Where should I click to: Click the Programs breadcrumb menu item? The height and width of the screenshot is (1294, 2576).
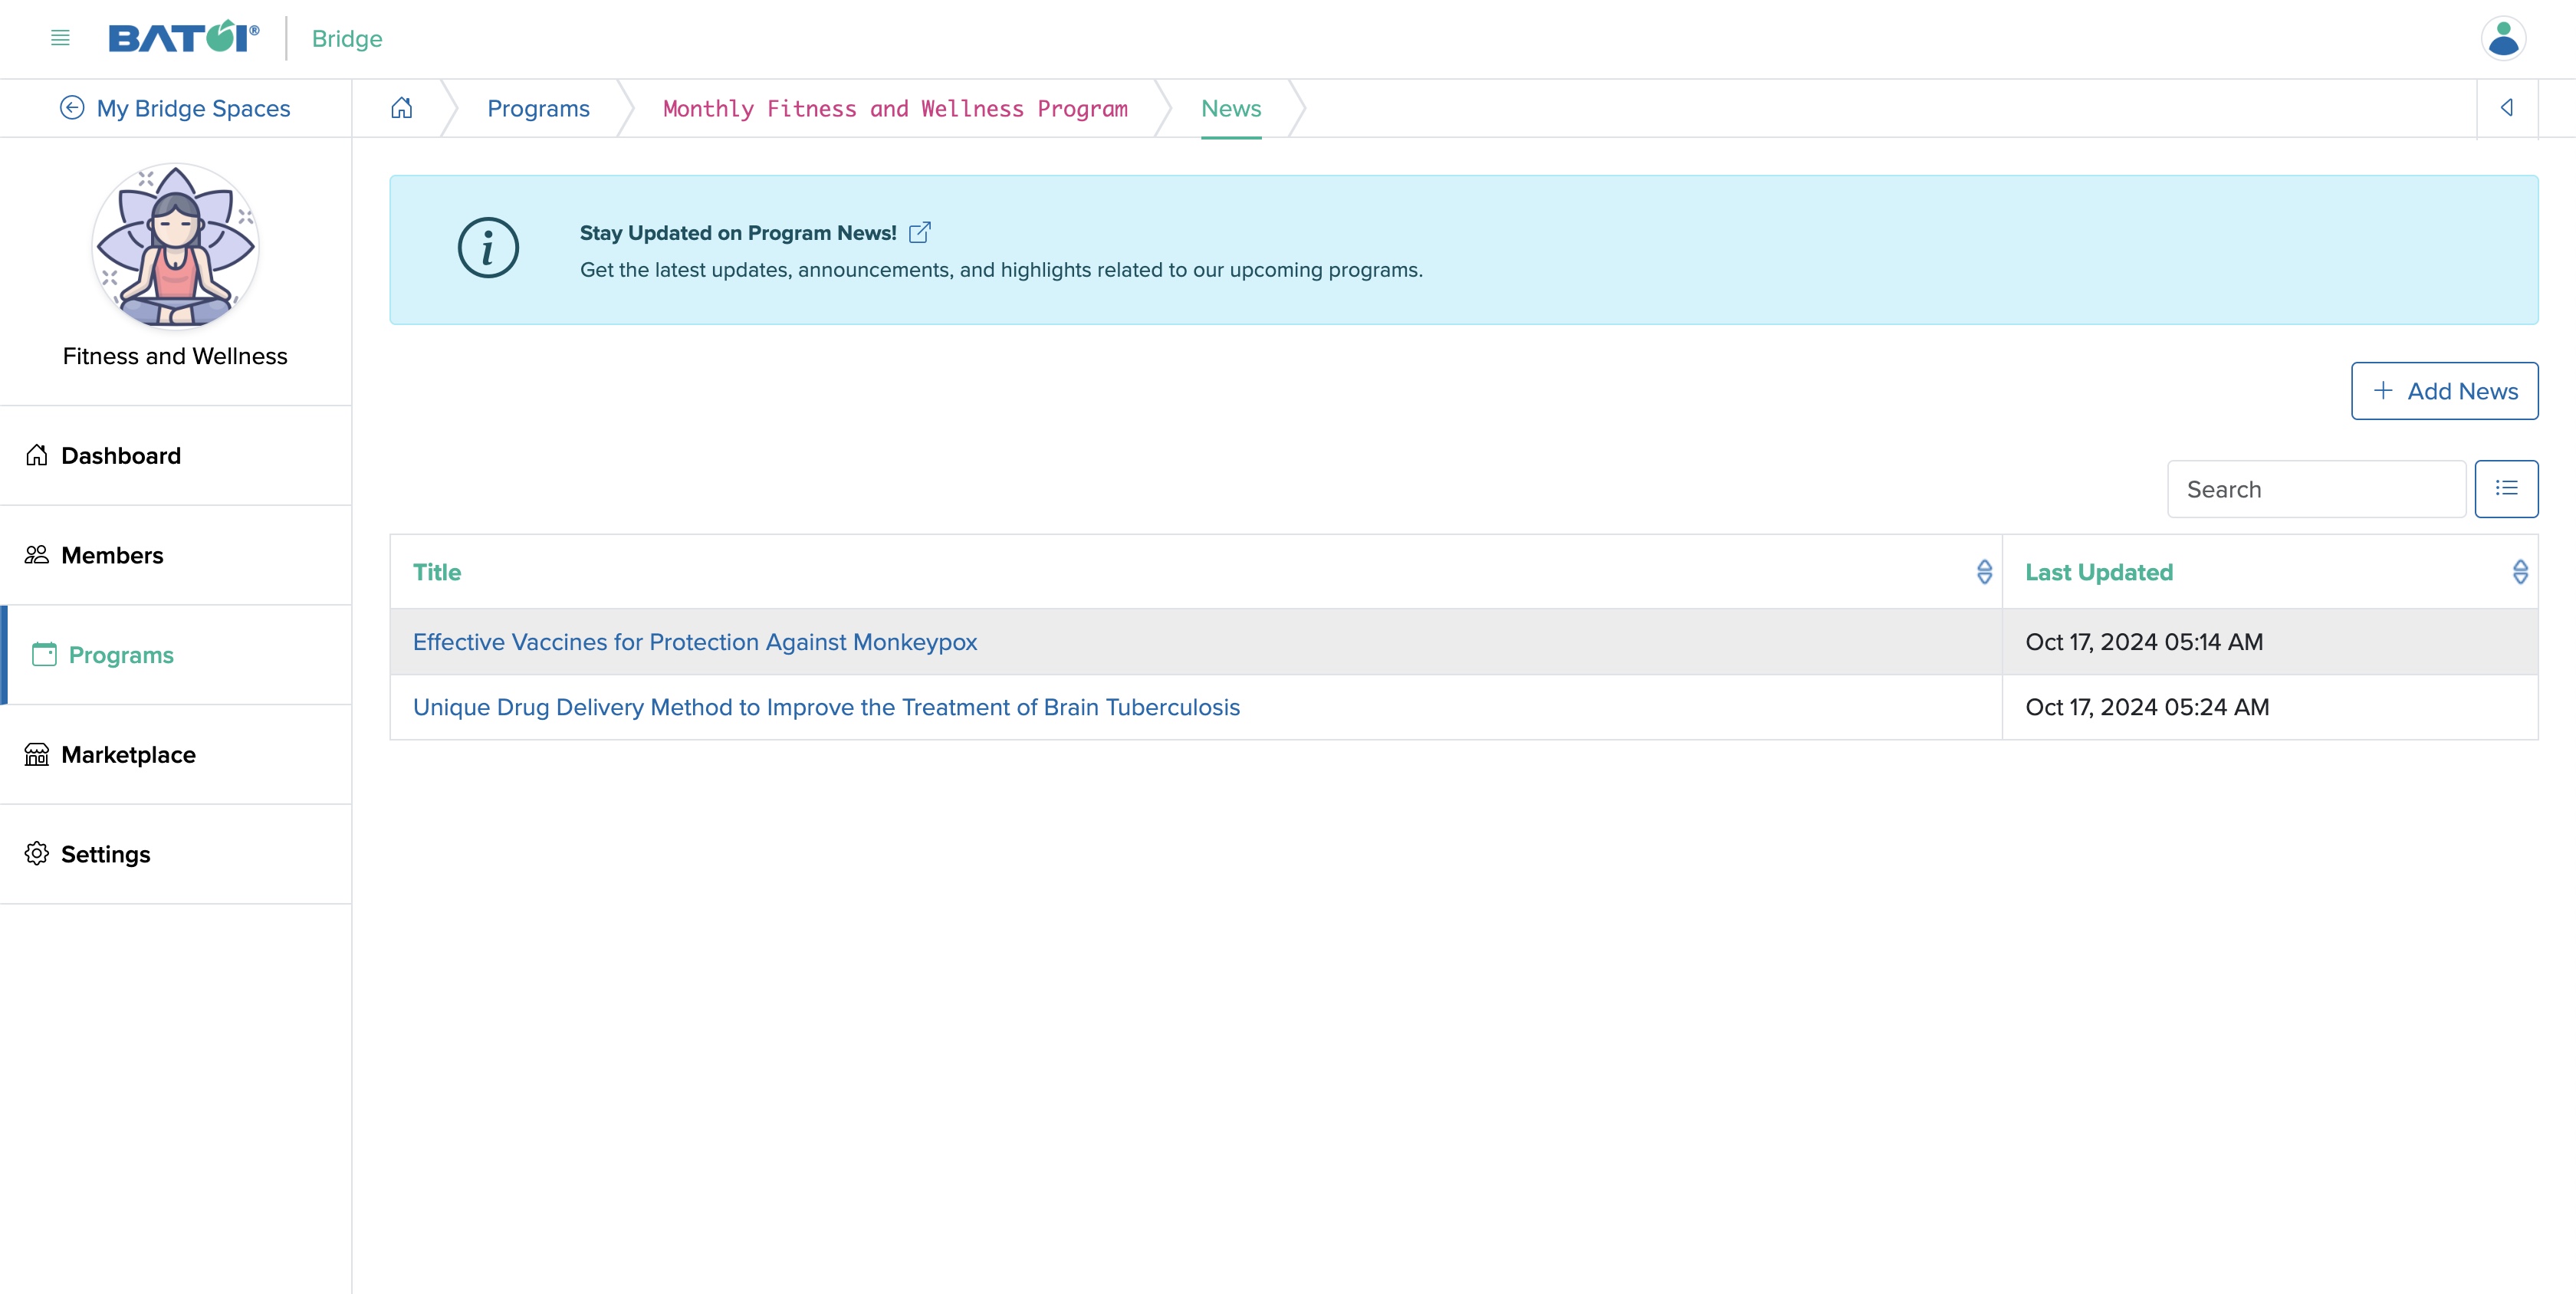point(538,107)
